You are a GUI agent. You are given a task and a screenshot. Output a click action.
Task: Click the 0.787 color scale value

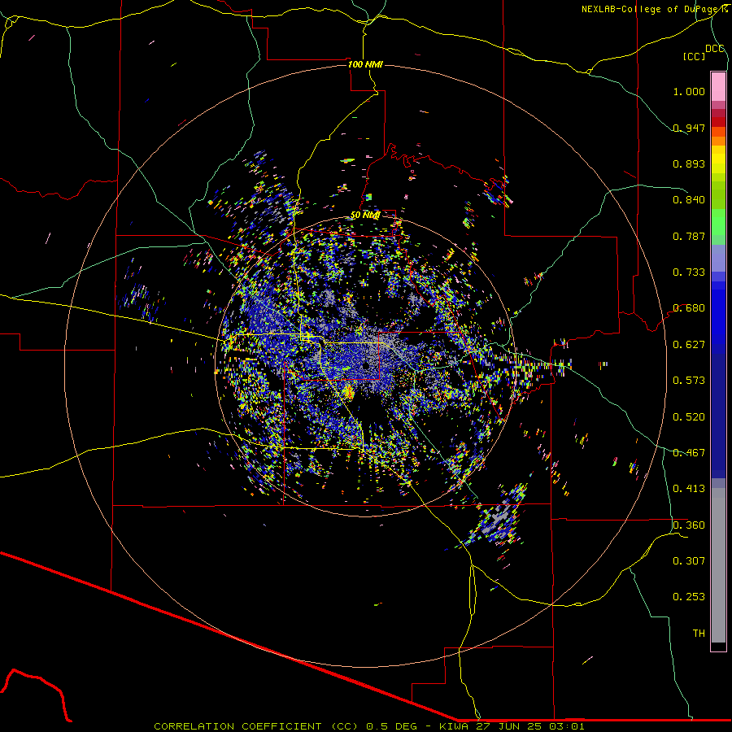[689, 236]
